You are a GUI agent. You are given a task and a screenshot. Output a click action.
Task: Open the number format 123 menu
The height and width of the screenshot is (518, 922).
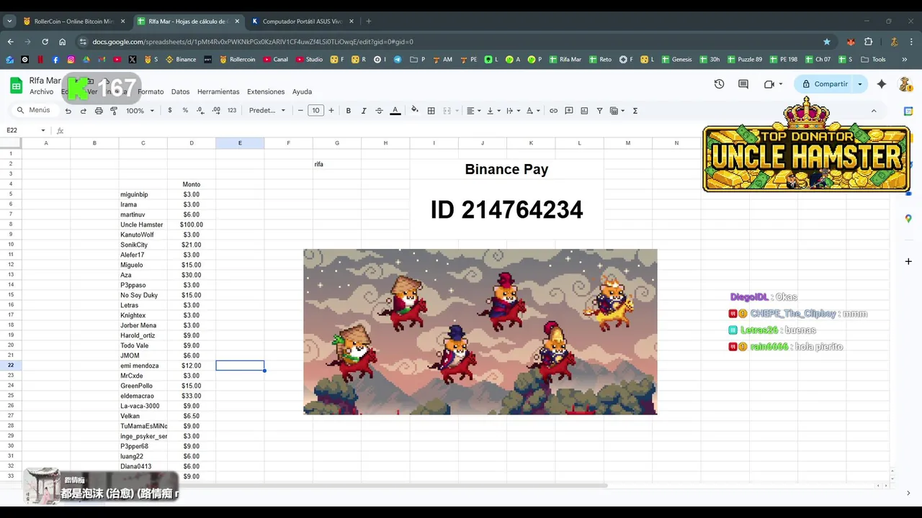click(x=232, y=111)
